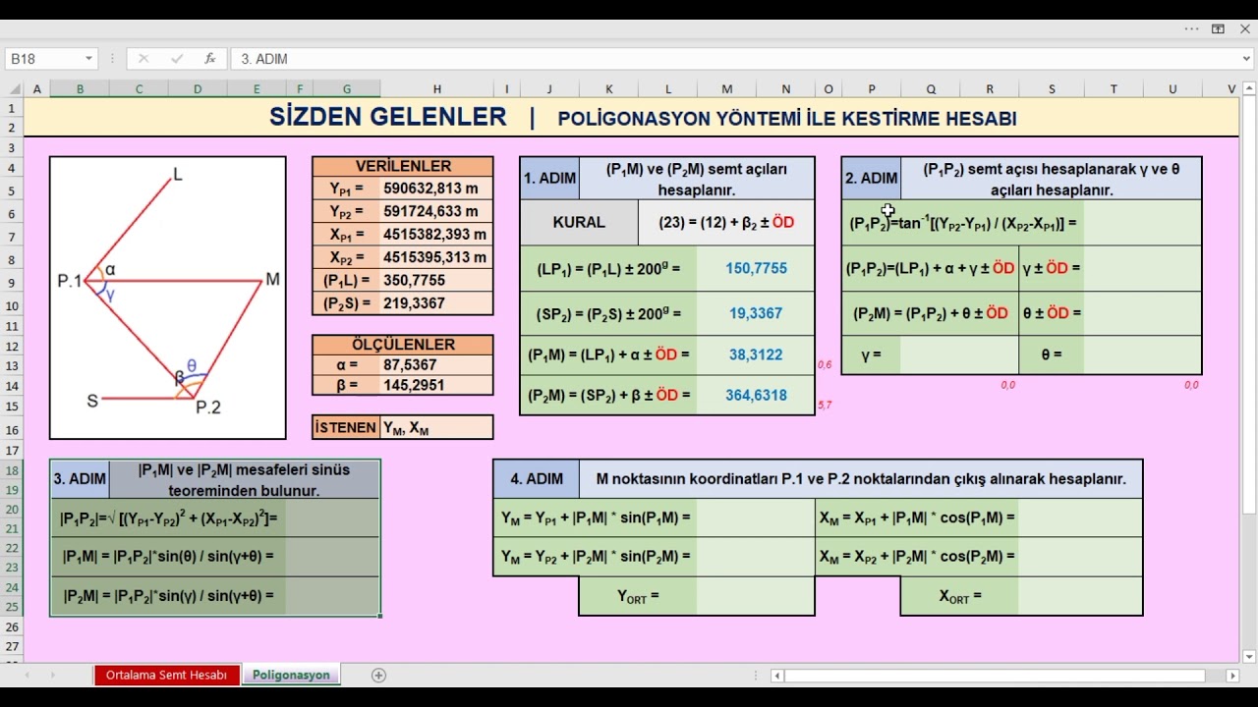1258x707 pixels.
Task: Click the Select All corner triangle
Action: tap(13, 89)
